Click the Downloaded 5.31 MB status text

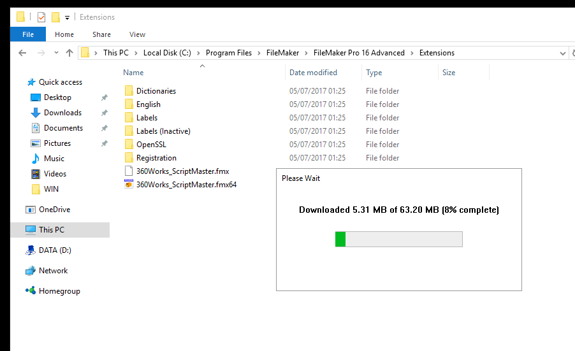click(399, 210)
